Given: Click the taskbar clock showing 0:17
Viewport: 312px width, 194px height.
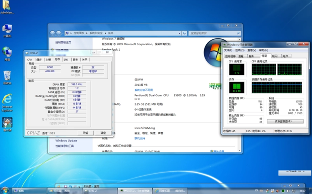Looking at the screenshot, I should (x=303, y=191).
